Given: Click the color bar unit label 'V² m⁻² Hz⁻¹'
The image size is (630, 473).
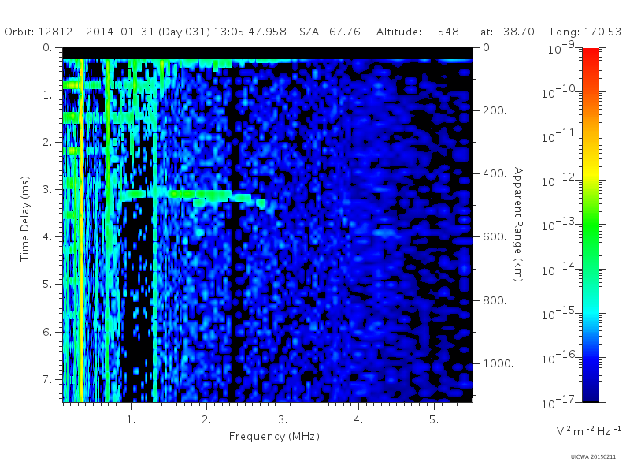Looking at the screenshot, I should point(588,430).
